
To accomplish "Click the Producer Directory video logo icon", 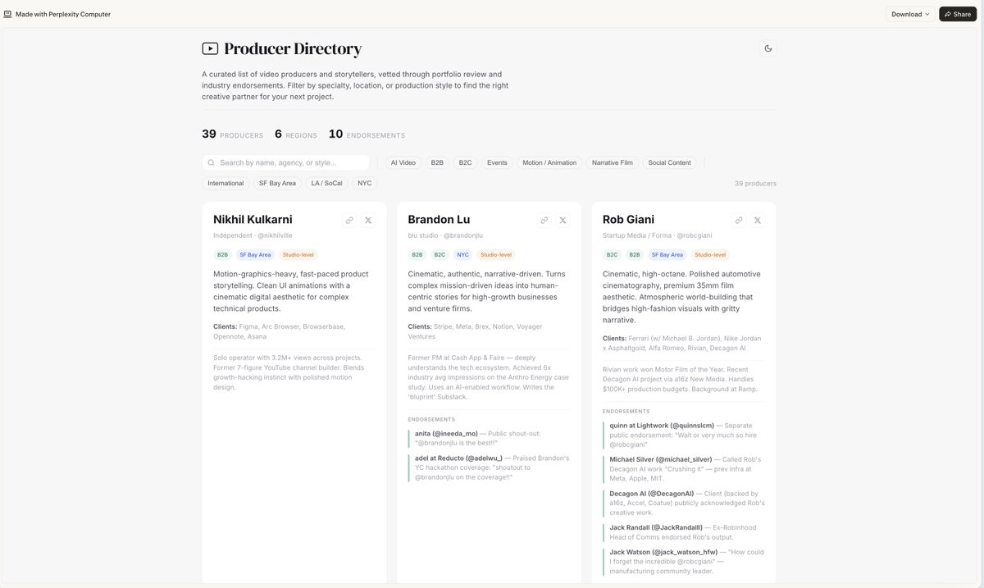I will [x=210, y=48].
